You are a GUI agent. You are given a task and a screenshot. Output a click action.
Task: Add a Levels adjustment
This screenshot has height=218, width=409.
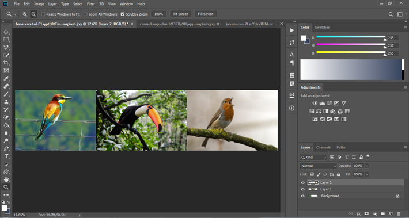(x=322, y=103)
